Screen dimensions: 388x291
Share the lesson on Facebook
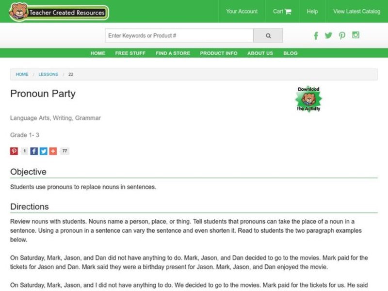(x=33, y=151)
